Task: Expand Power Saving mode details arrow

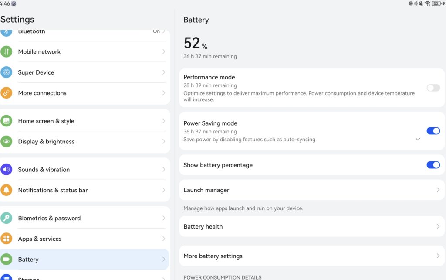Action: pos(418,139)
